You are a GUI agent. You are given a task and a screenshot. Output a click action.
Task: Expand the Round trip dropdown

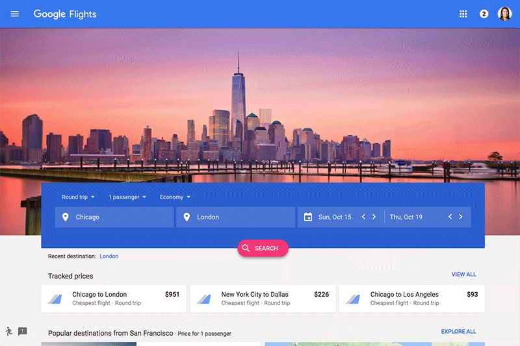(78, 197)
